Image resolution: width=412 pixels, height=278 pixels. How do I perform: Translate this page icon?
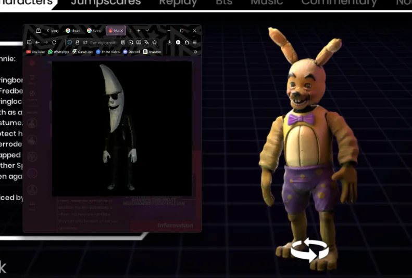(146, 42)
